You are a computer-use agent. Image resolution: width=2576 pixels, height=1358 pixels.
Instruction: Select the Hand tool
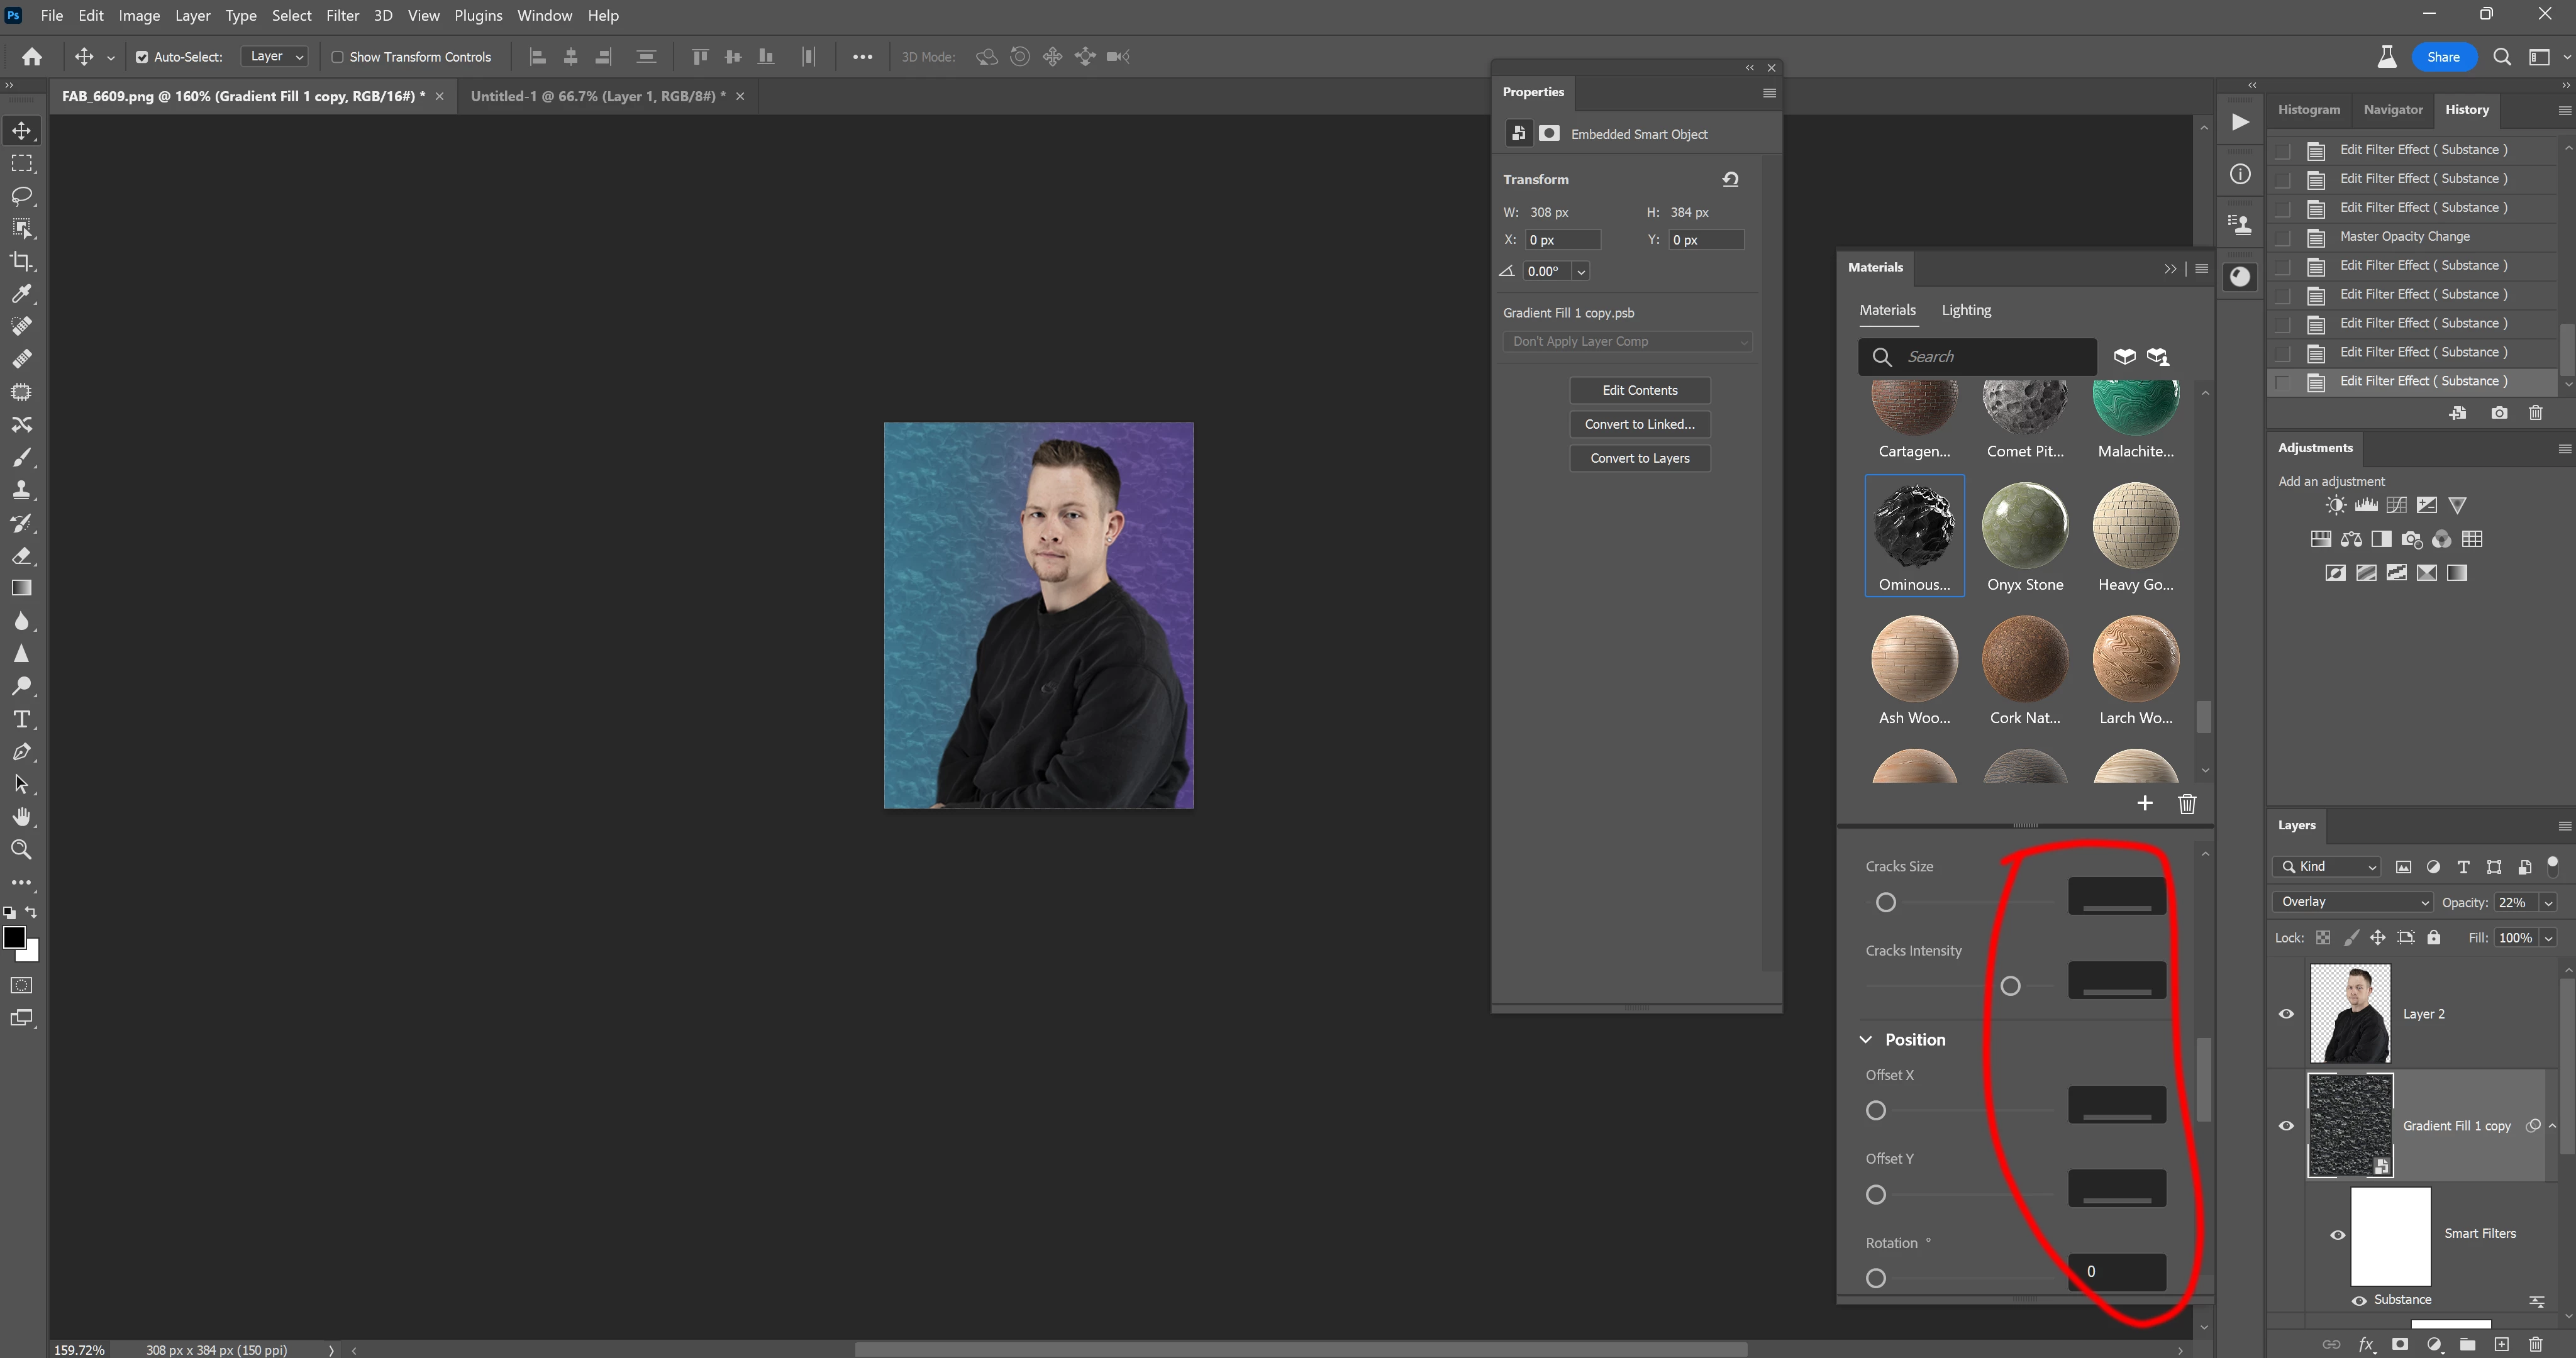pos(21,817)
